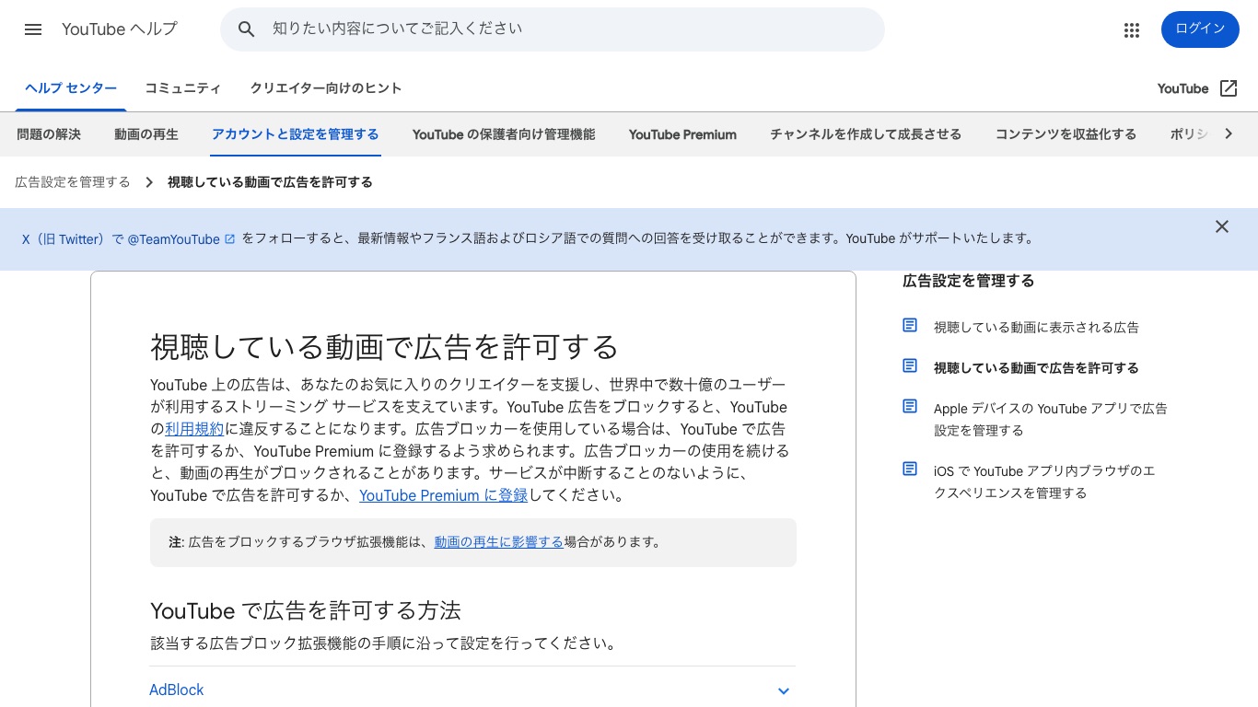Click article icon beside iOS アプリ内ブラウザ entry
The image size is (1258, 707).
pos(910,469)
